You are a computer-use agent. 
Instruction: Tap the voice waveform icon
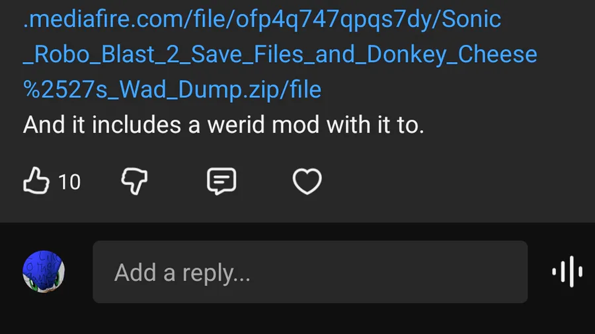(567, 272)
